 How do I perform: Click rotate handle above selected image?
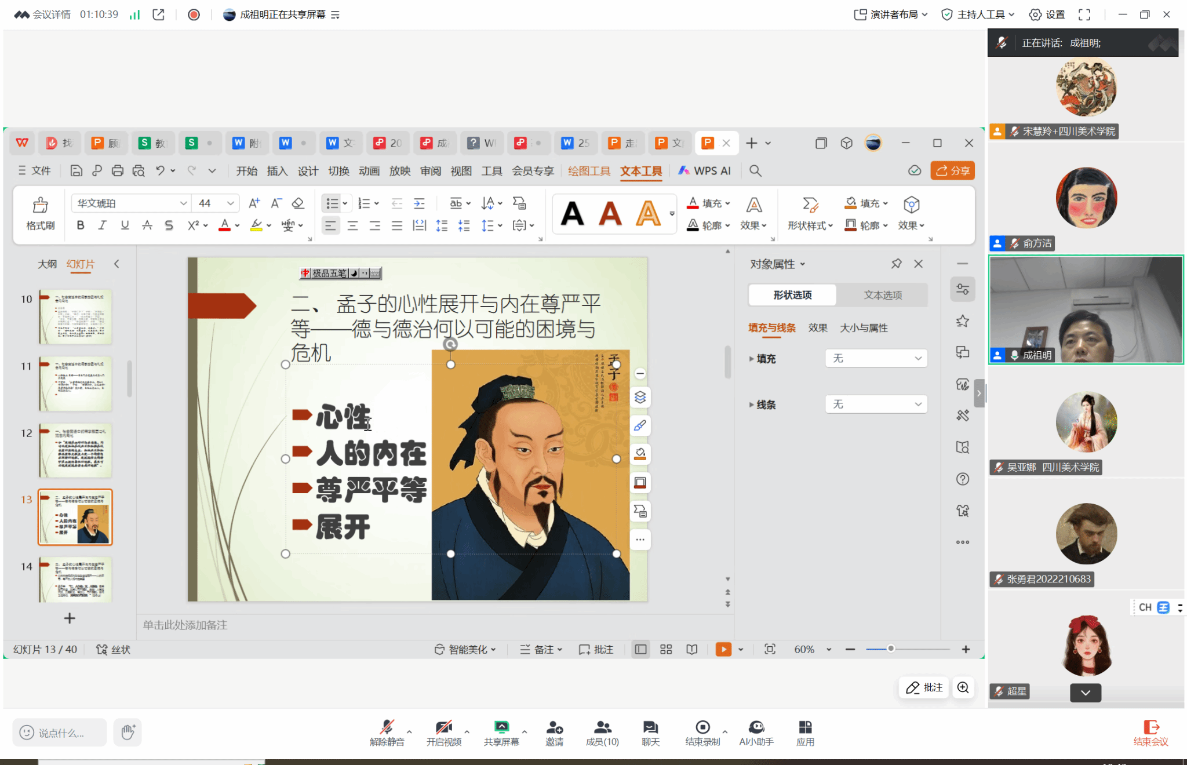click(450, 344)
